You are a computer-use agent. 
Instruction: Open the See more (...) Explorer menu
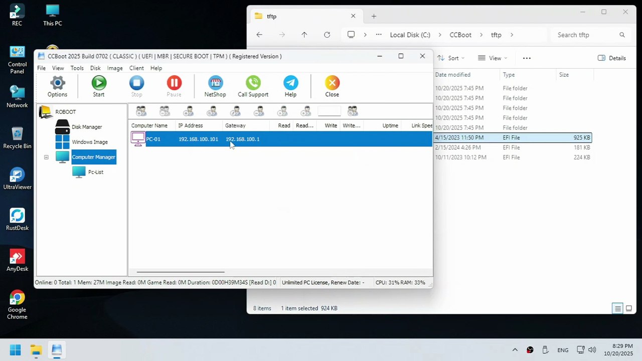point(527,58)
